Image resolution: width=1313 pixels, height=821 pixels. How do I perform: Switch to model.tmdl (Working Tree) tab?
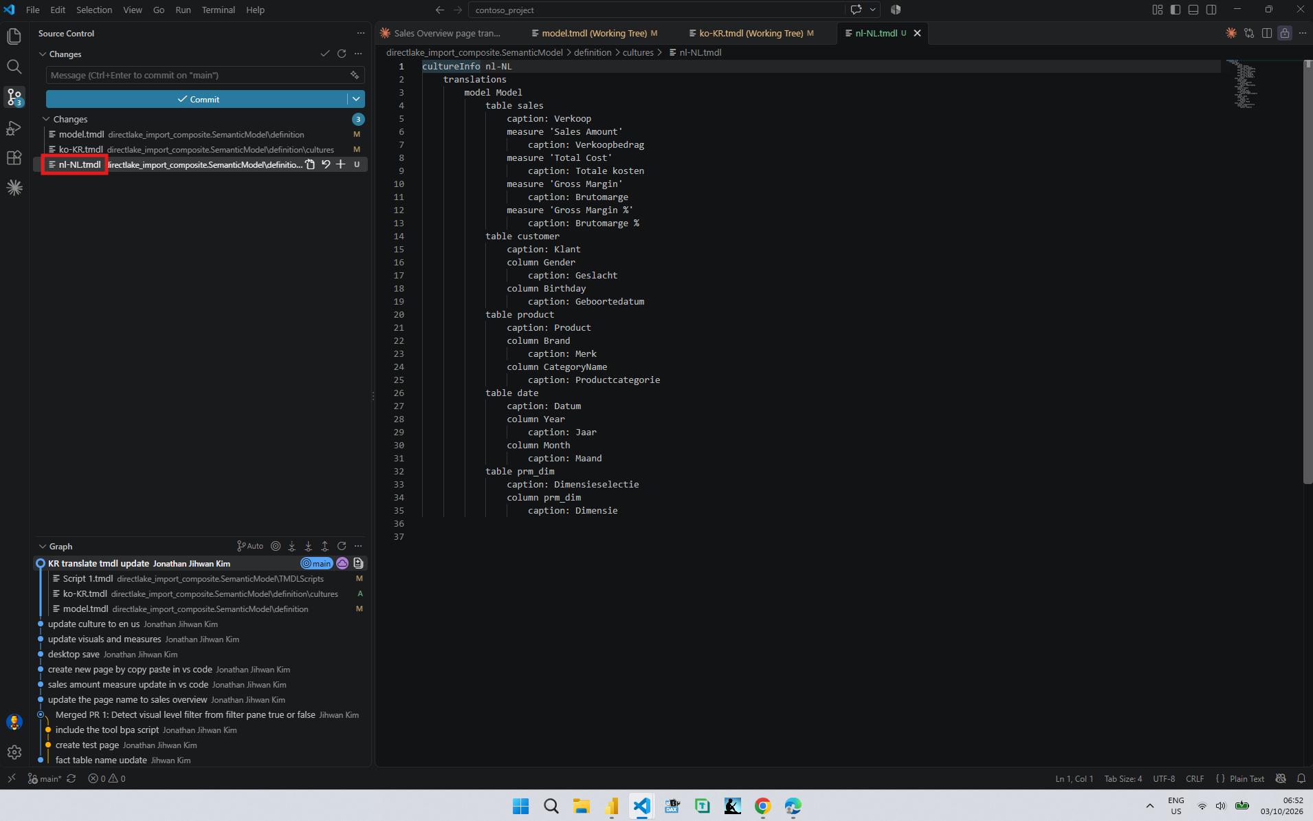595,33
